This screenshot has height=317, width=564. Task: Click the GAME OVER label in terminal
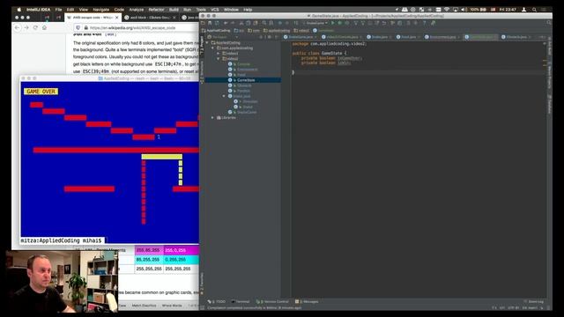(41, 92)
